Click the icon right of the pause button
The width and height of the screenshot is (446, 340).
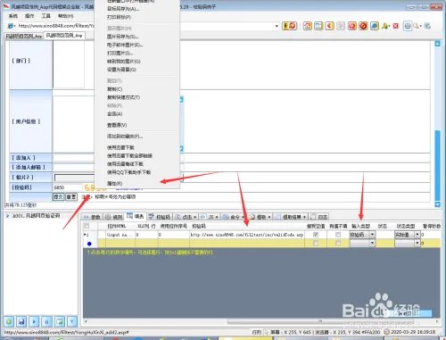tap(60, 321)
